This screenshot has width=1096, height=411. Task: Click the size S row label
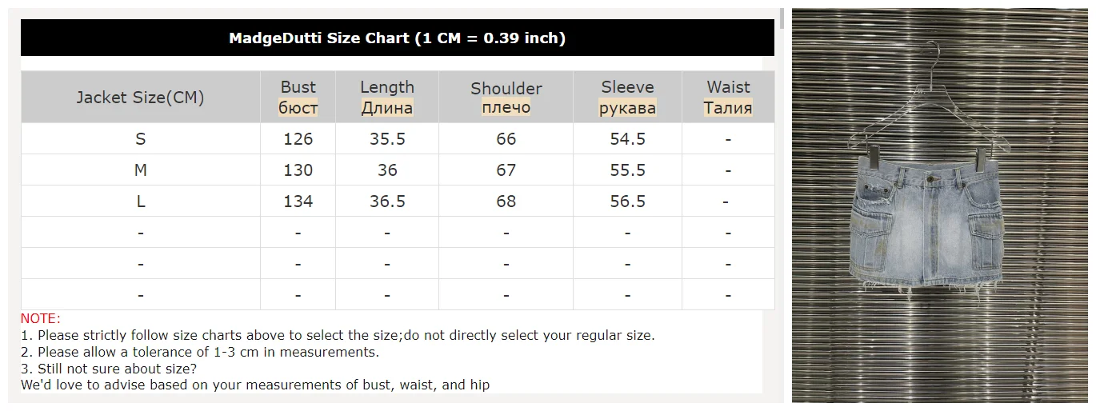point(140,138)
